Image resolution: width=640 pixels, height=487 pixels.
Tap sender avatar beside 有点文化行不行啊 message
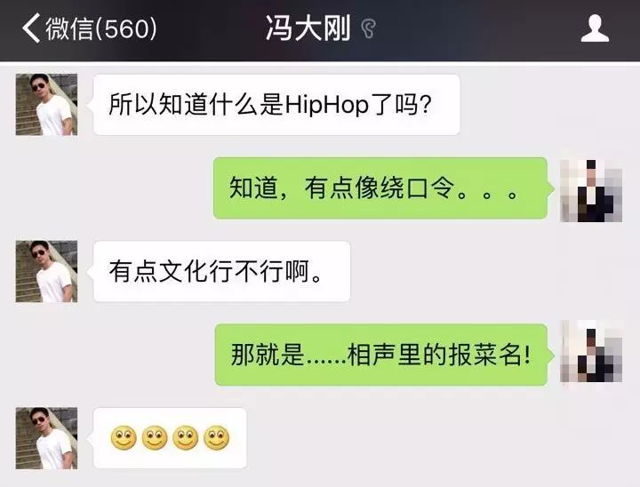(x=46, y=271)
